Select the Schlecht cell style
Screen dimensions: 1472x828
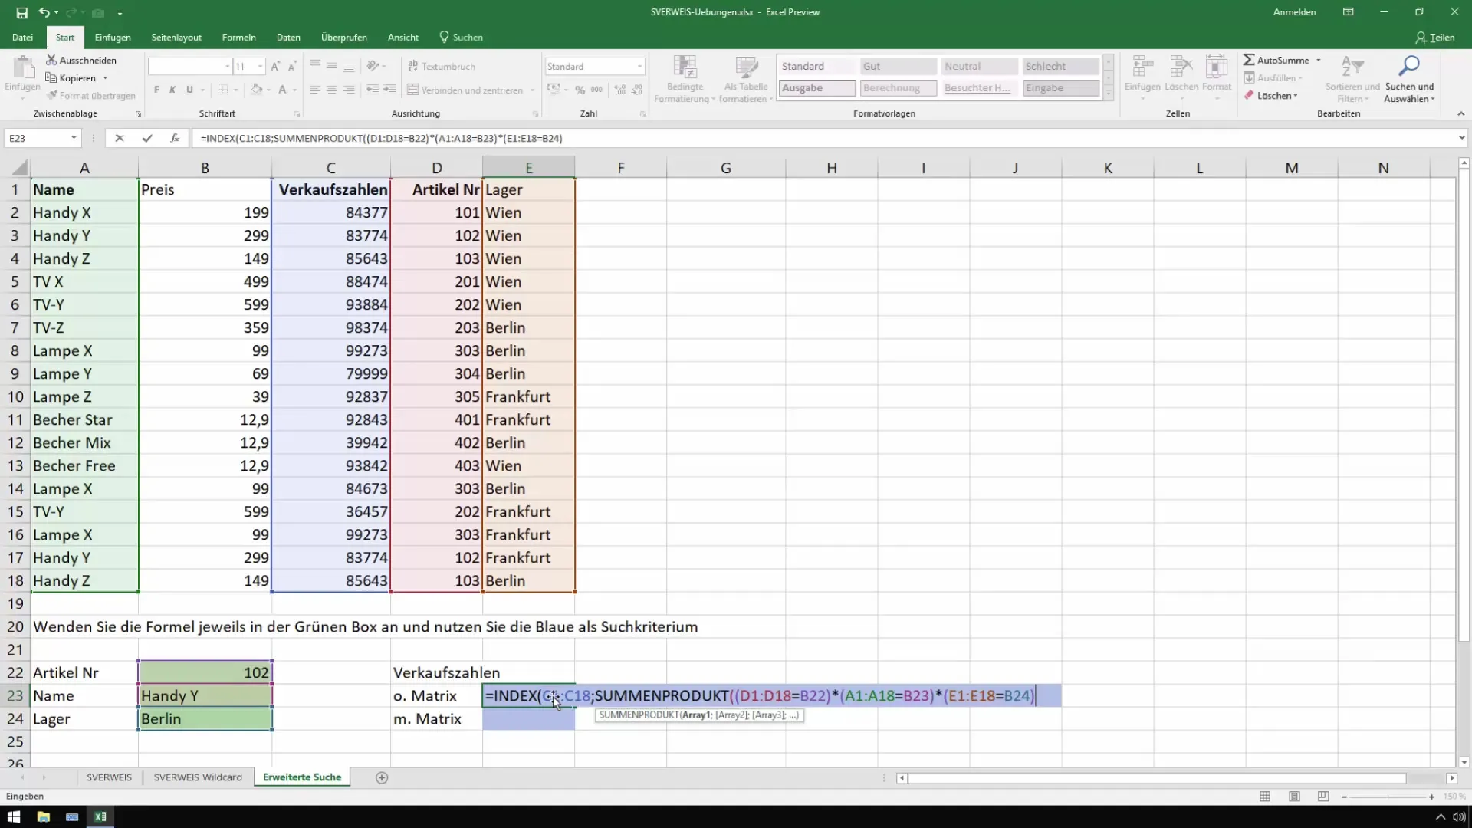click(1061, 67)
